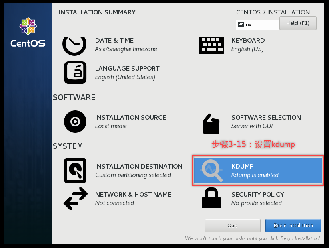Click the 'CENTOS 7 INSTALLATION' title
329x248 pixels.
click(x=273, y=12)
